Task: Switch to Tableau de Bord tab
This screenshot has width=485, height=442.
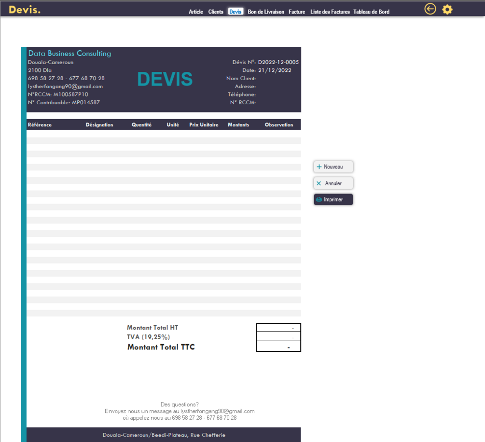Action: pos(371,12)
